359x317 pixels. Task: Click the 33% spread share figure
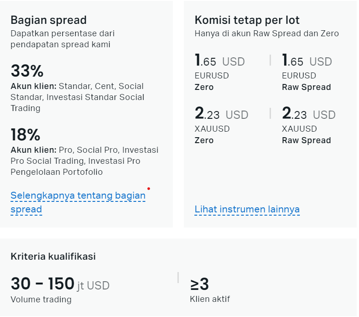pos(27,71)
